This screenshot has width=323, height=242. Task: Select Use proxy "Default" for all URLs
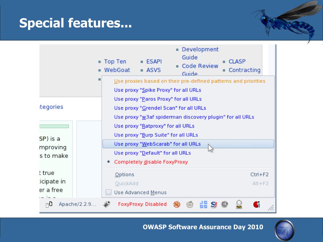188,153
